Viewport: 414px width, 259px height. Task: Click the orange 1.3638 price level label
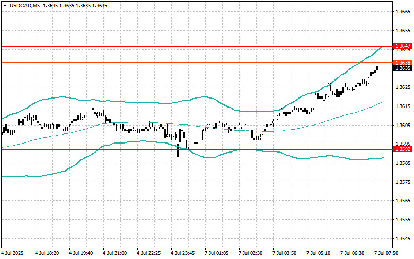[402, 63]
